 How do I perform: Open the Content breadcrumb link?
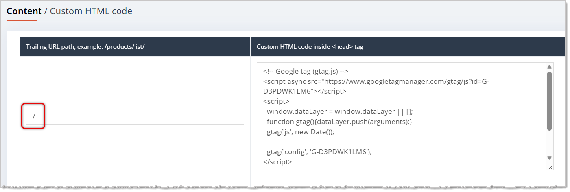24,11
